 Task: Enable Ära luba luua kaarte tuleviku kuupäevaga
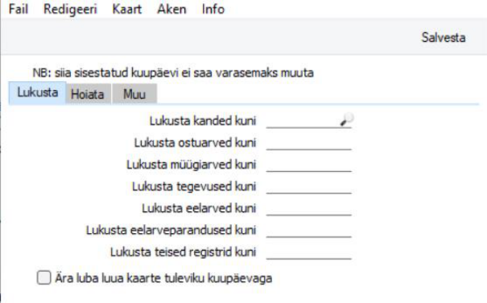[x=44, y=277]
